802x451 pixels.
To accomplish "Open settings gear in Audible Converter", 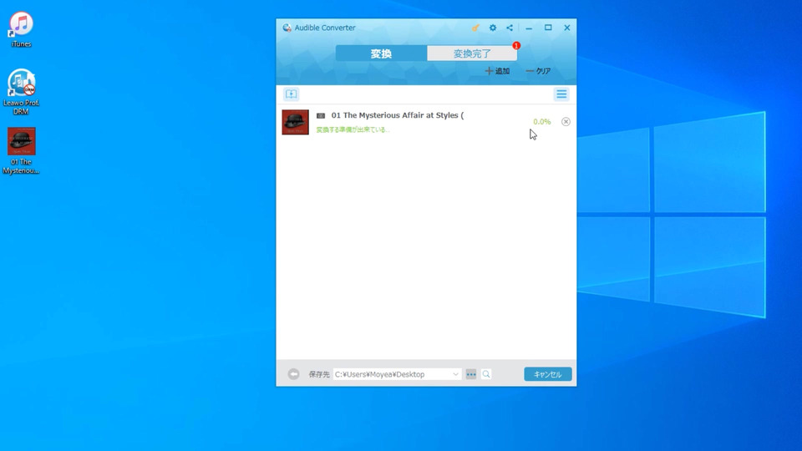I will (x=493, y=28).
